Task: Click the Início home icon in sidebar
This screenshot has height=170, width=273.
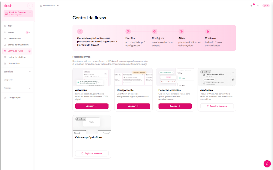Action: pyautogui.click(x=5, y=26)
